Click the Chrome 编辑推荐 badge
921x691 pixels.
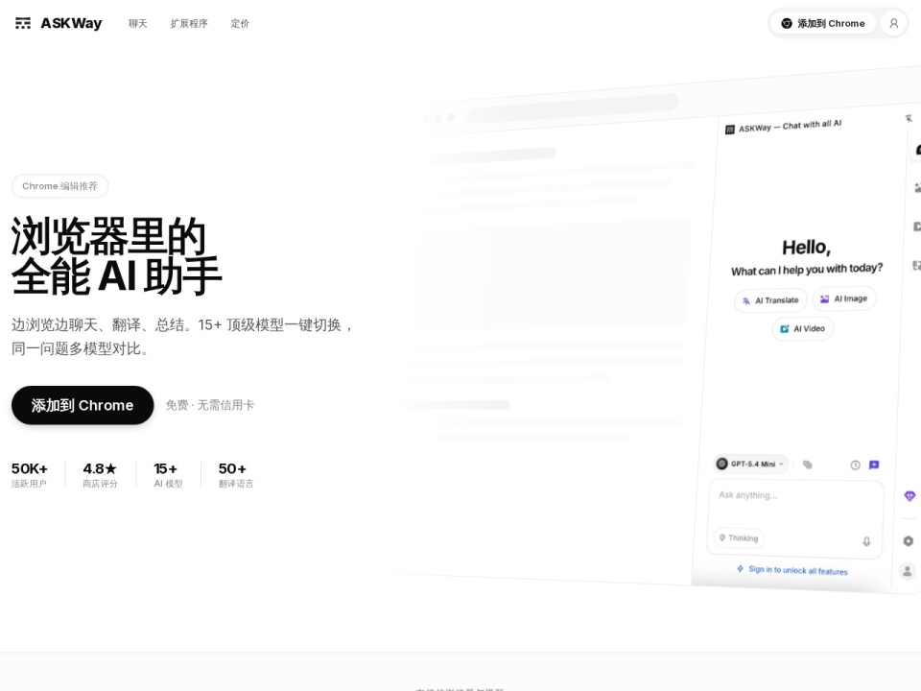click(x=59, y=185)
